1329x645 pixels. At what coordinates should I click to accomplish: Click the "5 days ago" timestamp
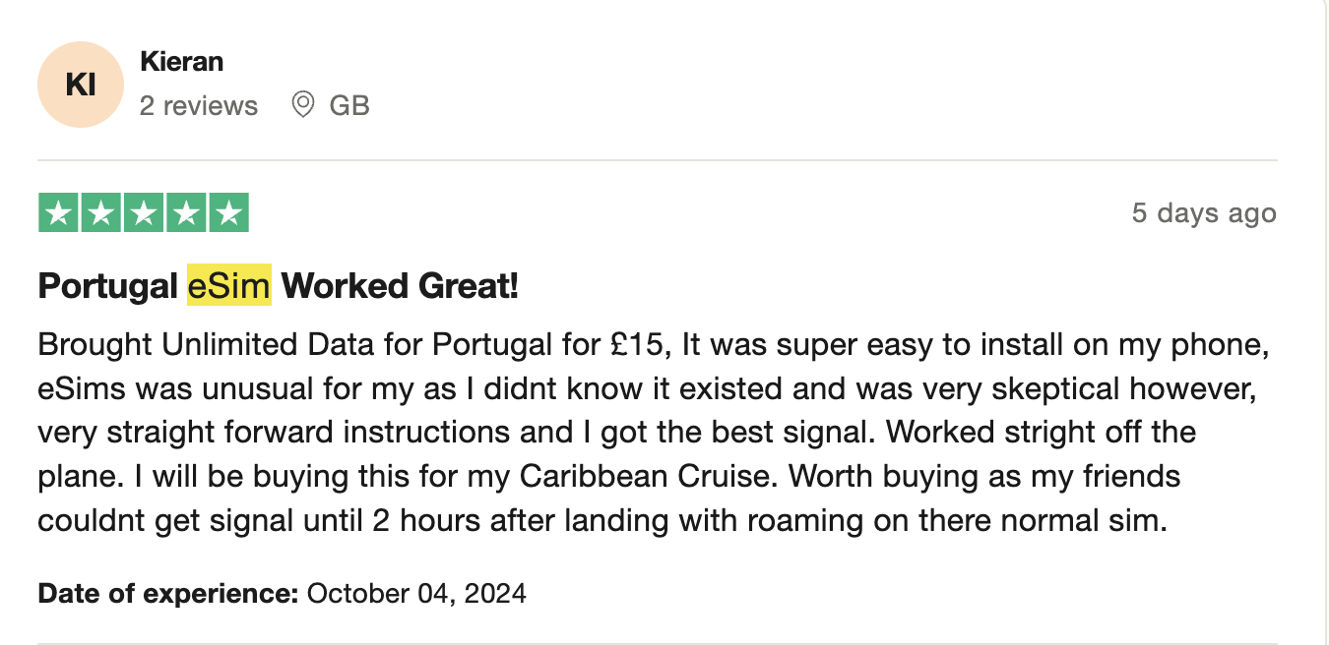(1204, 213)
